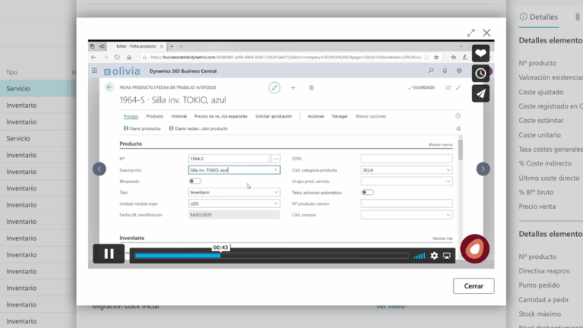Screen dimensions: 583x328
Task: Reload the browser page
Action: click(117, 57)
